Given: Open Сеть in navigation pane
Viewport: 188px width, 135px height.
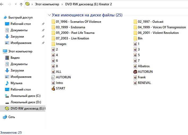Looking at the screenshot, I should pos(9,117).
